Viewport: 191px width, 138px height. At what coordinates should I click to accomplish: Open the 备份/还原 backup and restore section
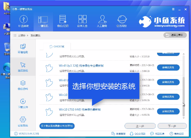[63, 21]
